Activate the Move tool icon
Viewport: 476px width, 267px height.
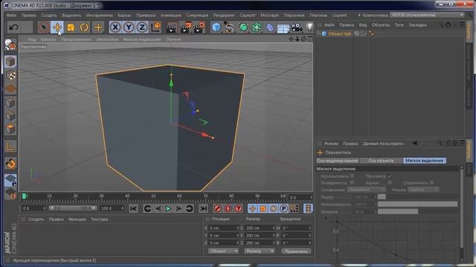coord(57,27)
